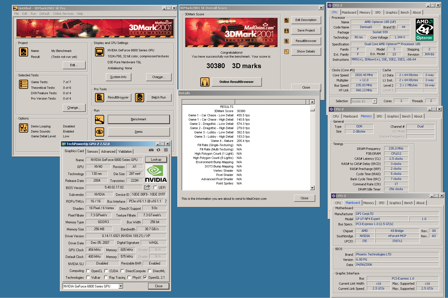Screen dimensions: 448x298
Task: Click the magnifier icon beside Show Details
Action: click(x=287, y=52)
